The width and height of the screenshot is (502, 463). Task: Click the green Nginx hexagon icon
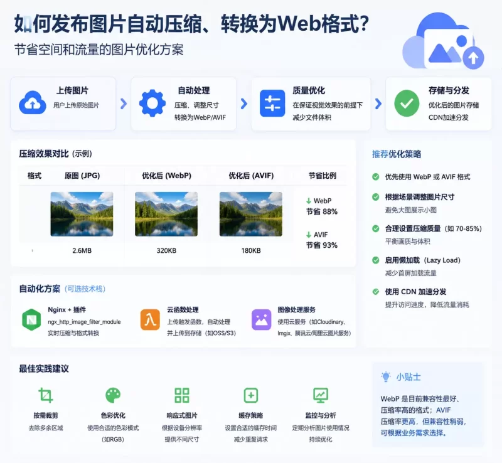coord(31,319)
